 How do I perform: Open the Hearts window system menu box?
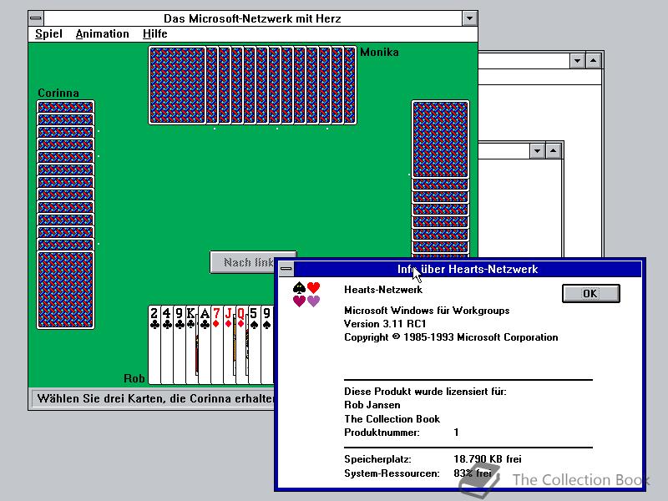pos(36,18)
